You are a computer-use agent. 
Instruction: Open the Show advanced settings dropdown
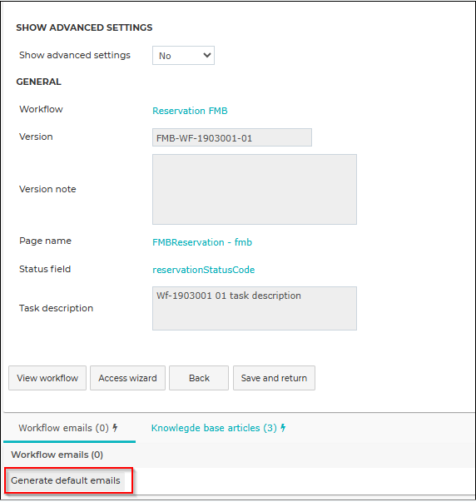tap(183, 56)
